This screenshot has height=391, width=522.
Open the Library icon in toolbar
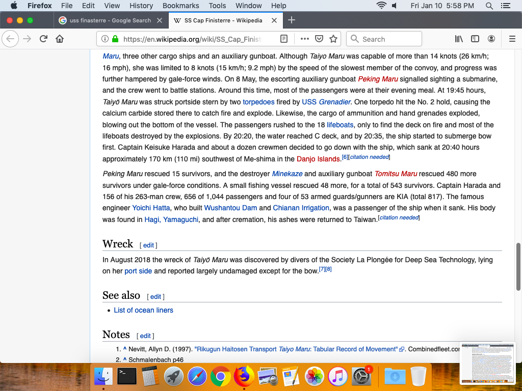point(459,39)
